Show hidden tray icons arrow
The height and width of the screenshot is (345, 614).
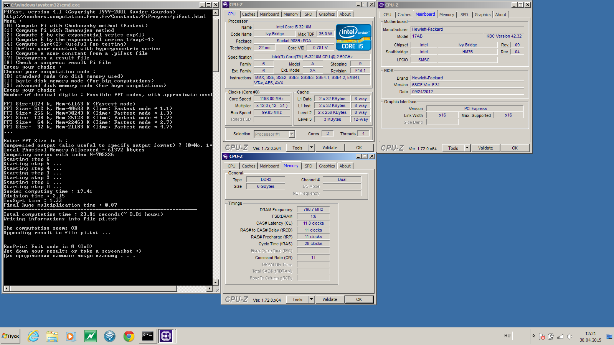(533, 336)
